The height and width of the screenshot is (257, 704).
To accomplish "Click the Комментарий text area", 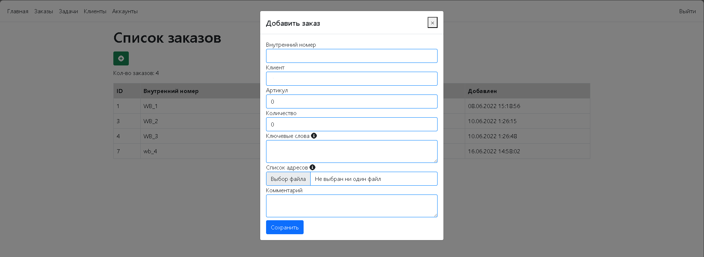I will tap(351, 206).
